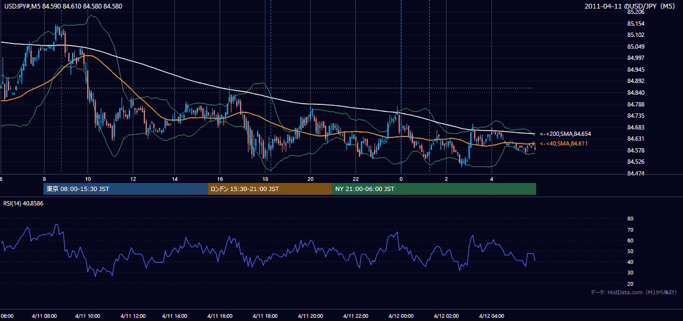
Task: Click the 4/12 04:00 time label
Action: 493,316
